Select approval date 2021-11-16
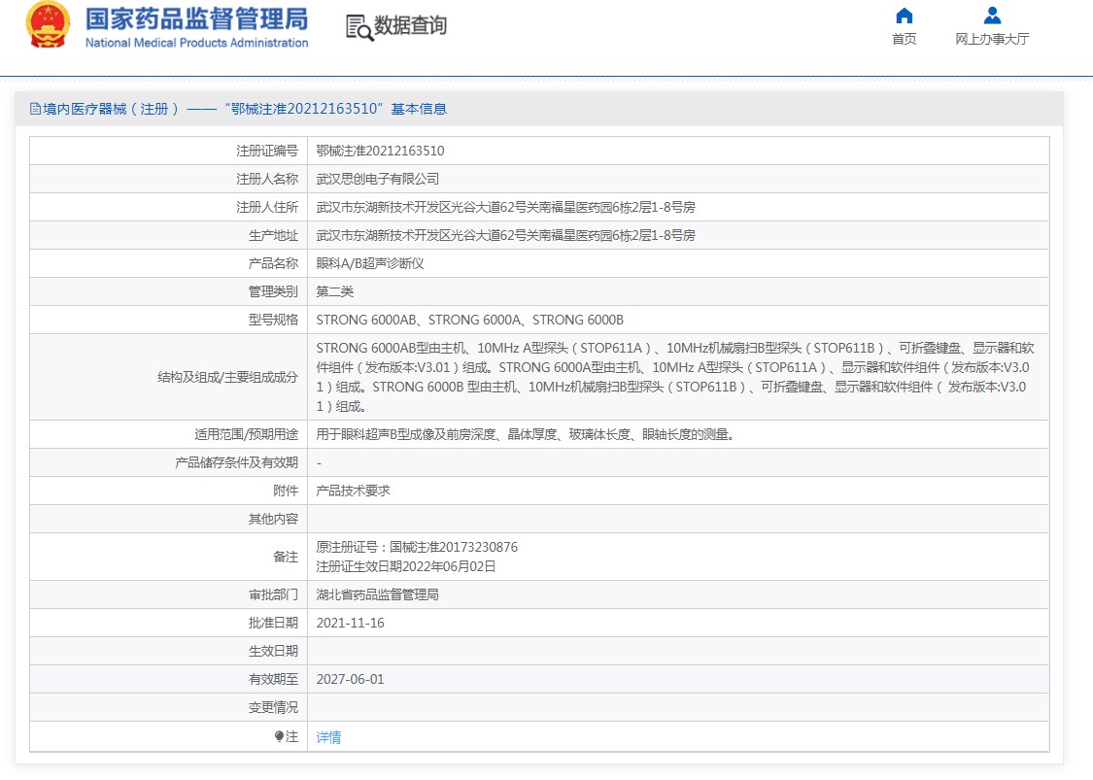Viewport: 1093px width, 780px height. pos(350,624)
